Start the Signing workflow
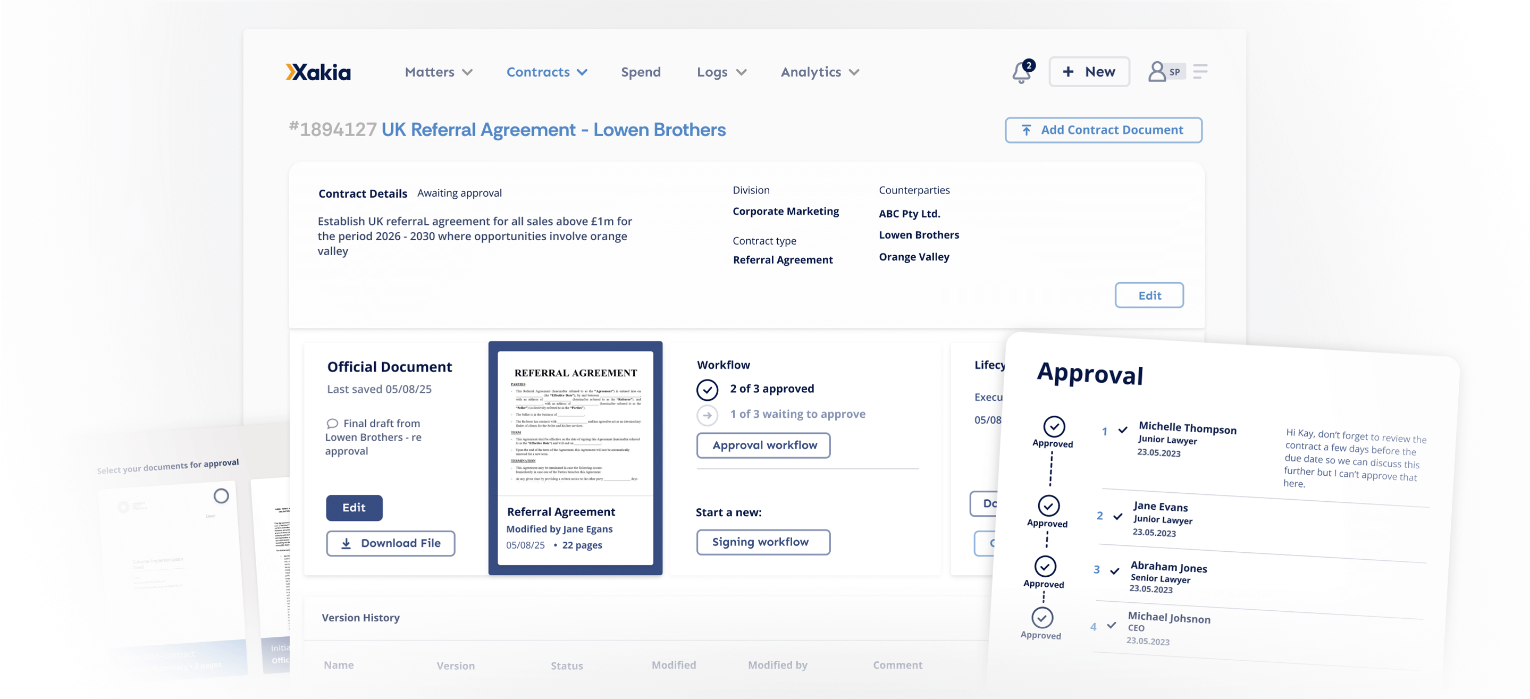The height and width of the screenshot is (699, 1530). click(763, 542)
